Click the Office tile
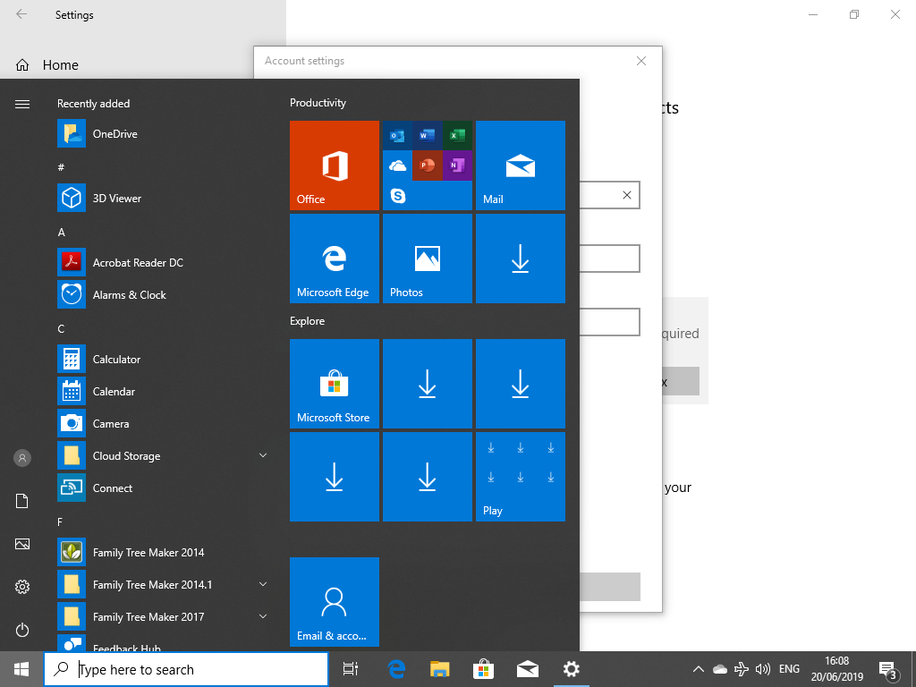The width and height of the screenshot is (916, 687). pos(335,165)
